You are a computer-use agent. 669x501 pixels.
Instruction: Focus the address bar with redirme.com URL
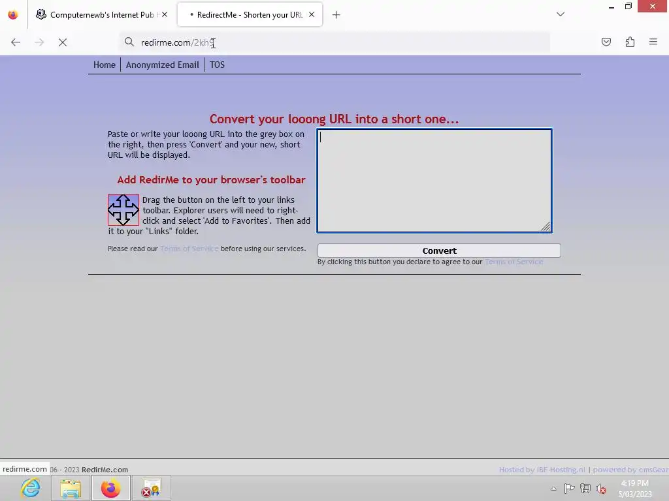point(335,42)
